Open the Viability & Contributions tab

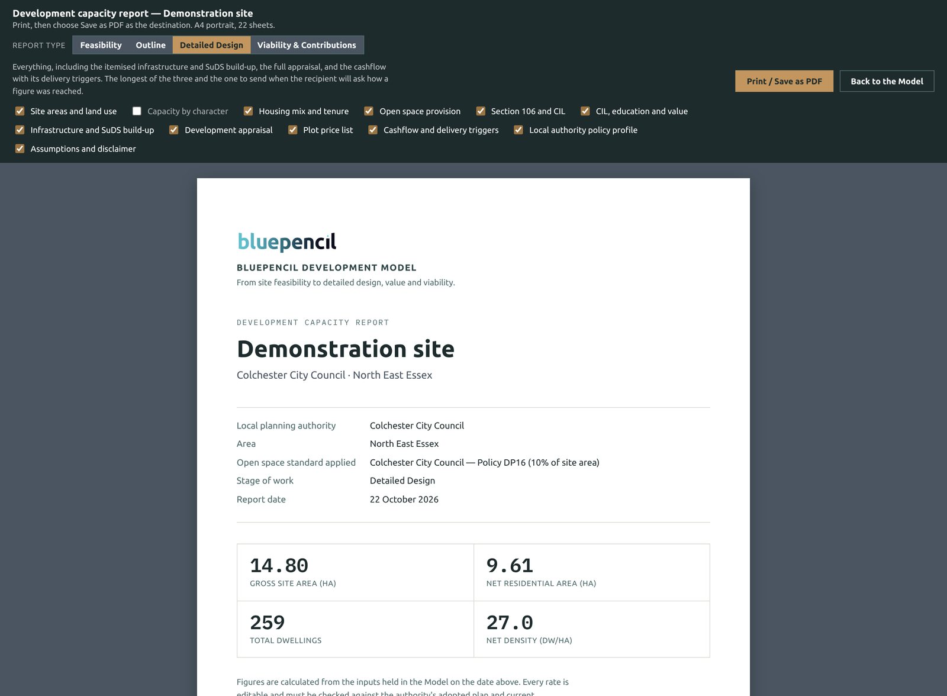pos(307,45)
